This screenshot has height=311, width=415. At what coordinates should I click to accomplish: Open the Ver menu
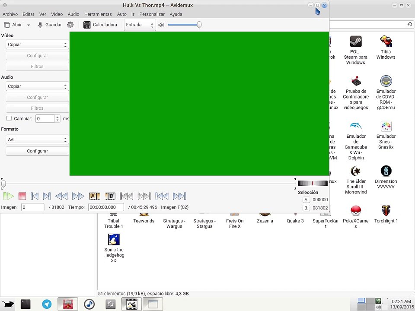[43, 14]
